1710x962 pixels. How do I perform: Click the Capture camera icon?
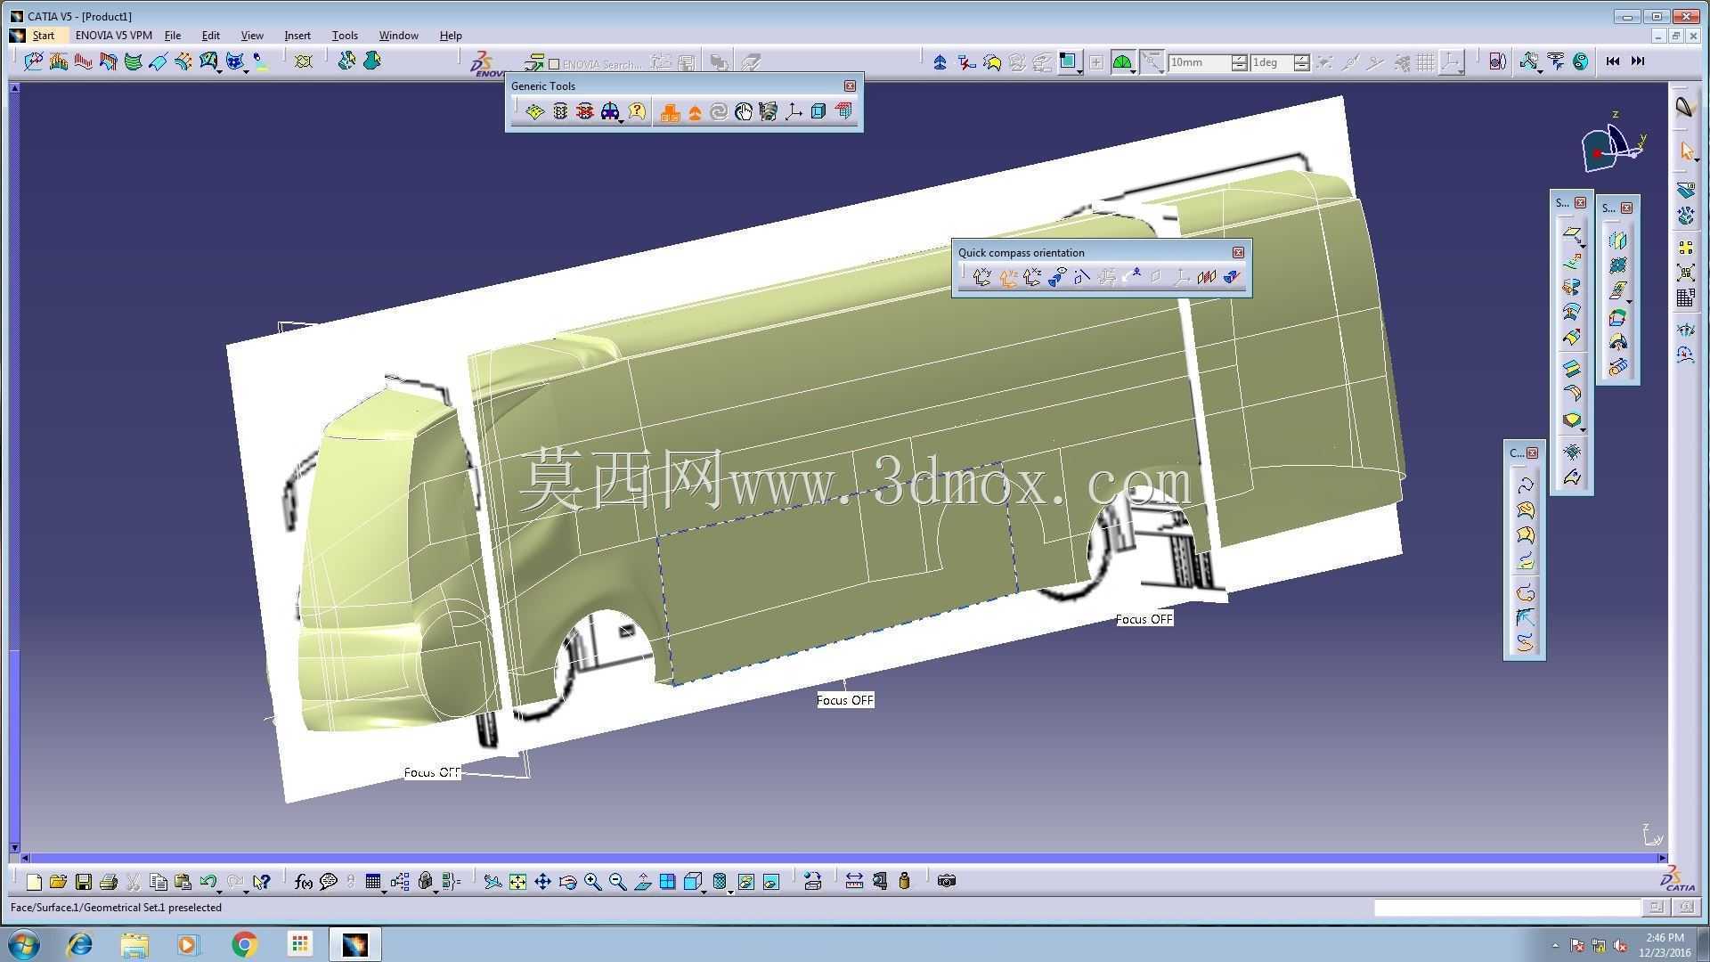(947, 881)
